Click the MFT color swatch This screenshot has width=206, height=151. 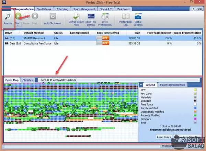click(195, 90)
